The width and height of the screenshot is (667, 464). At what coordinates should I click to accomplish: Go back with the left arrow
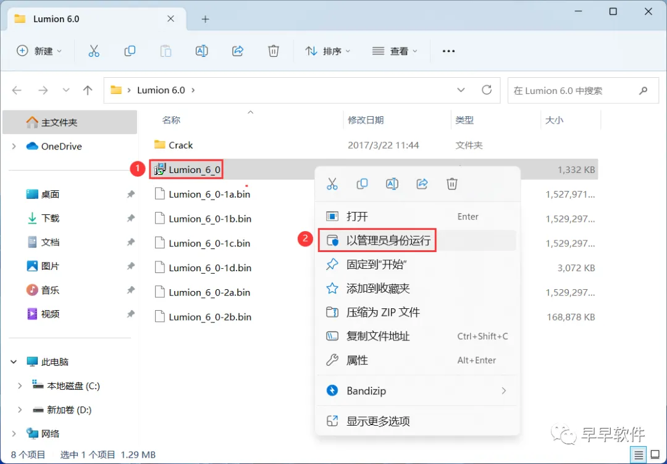point(17,90)
